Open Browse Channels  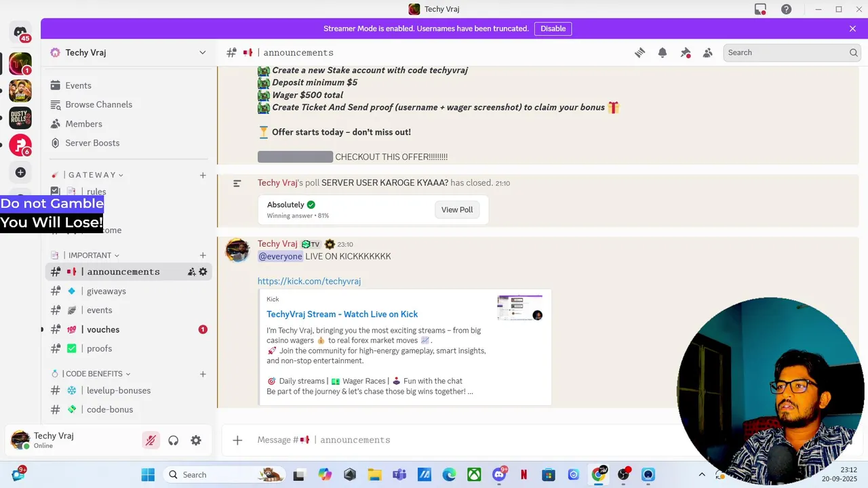coord(129,104)
